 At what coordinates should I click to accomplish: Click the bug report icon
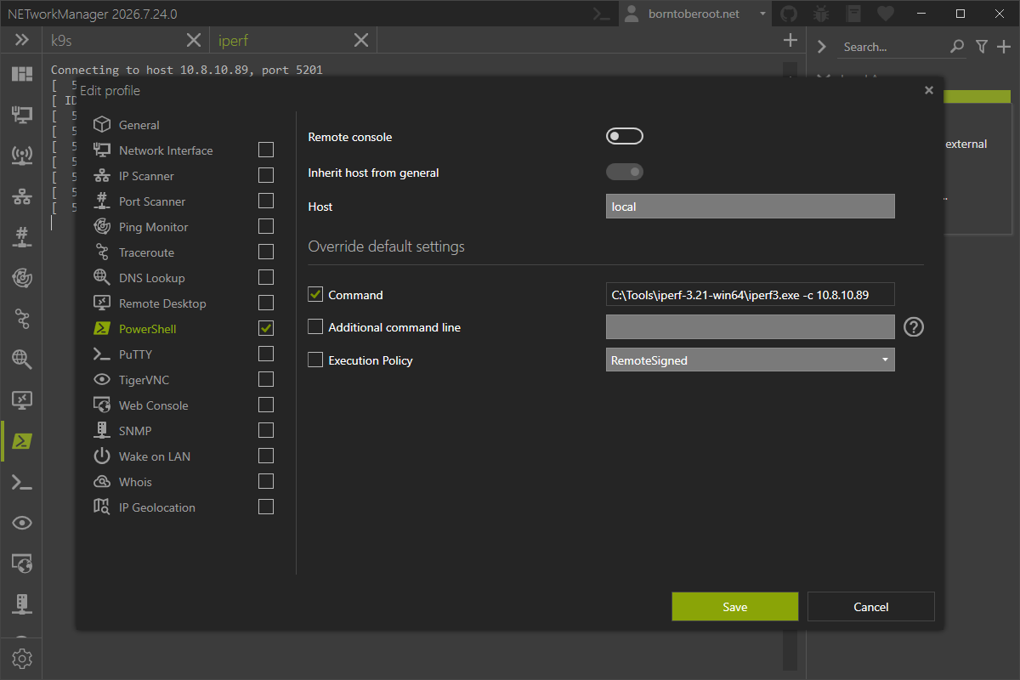pos(821,14)
